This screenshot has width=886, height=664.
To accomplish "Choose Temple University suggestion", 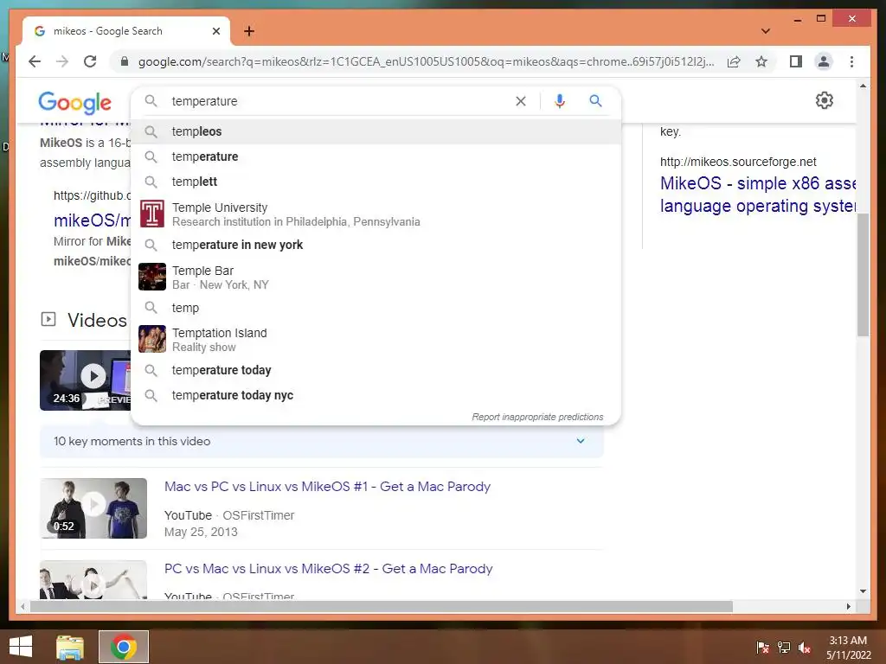I will [376, 214].
